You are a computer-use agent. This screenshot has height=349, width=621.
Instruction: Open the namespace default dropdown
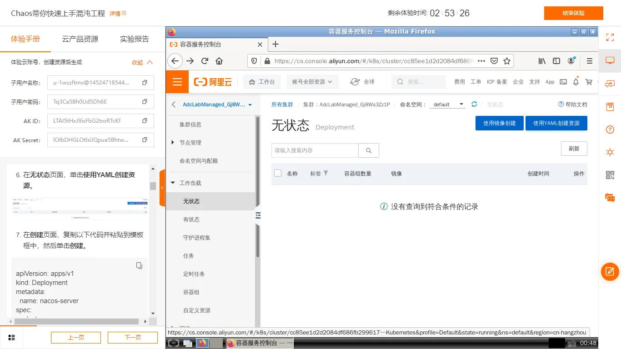coord(448,104)
